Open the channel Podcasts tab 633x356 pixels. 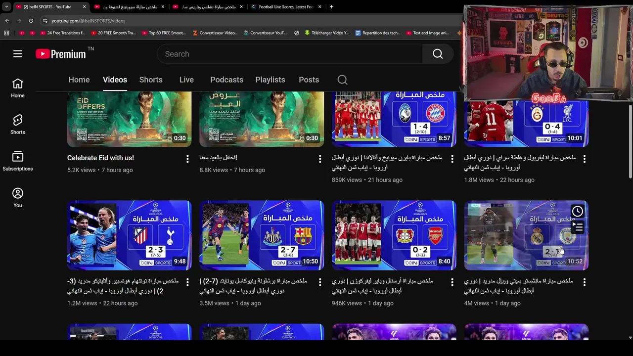(226, 80)
